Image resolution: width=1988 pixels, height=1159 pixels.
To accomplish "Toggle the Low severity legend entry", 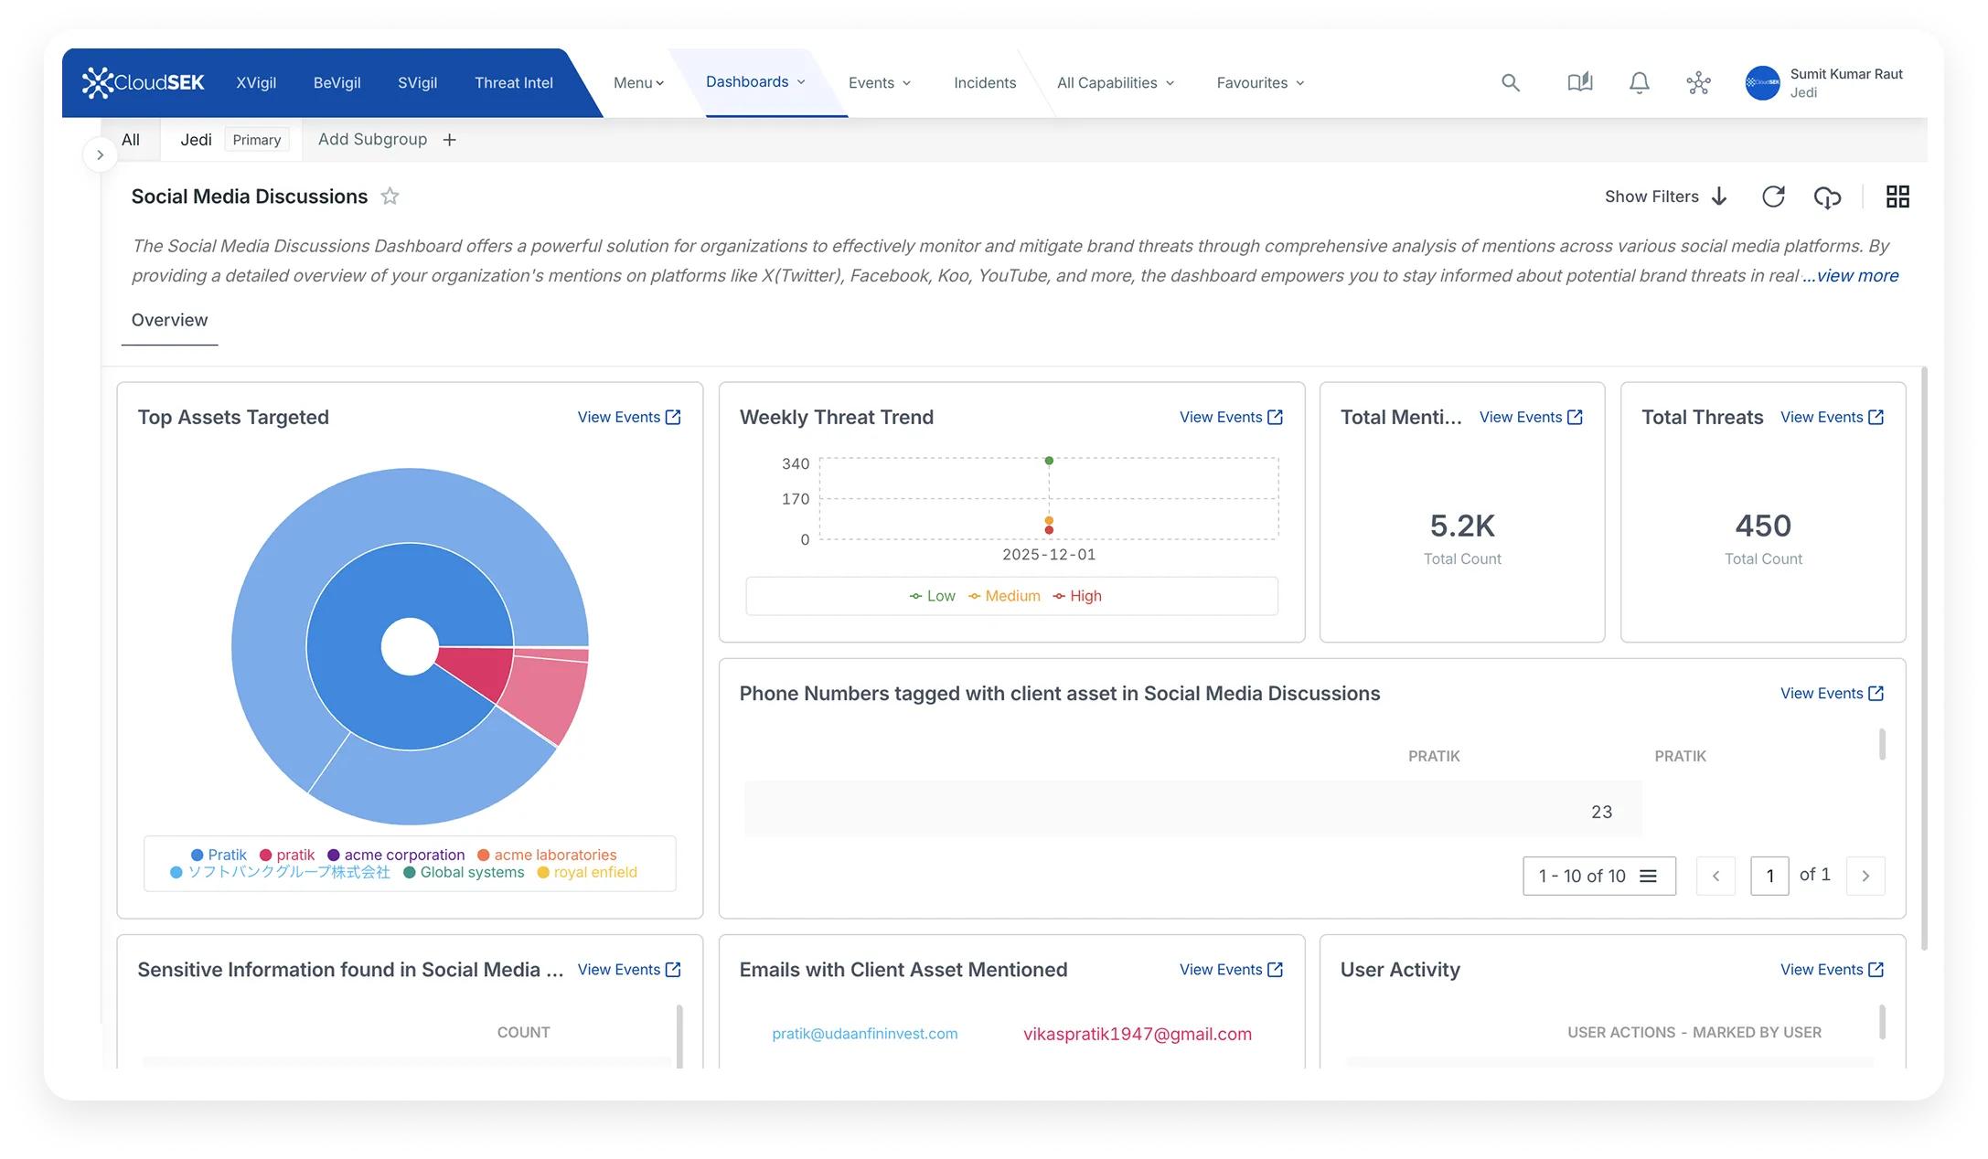I will tap(932, 596).
